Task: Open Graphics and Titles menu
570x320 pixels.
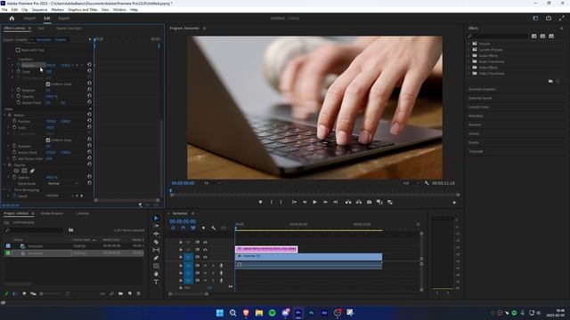Action: 83,10
